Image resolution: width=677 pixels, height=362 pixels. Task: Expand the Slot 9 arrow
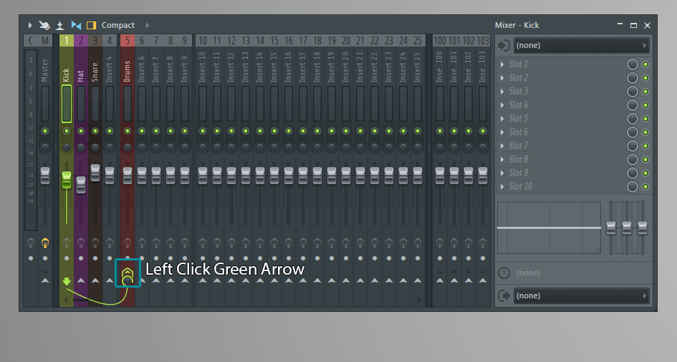coord(502,173)
